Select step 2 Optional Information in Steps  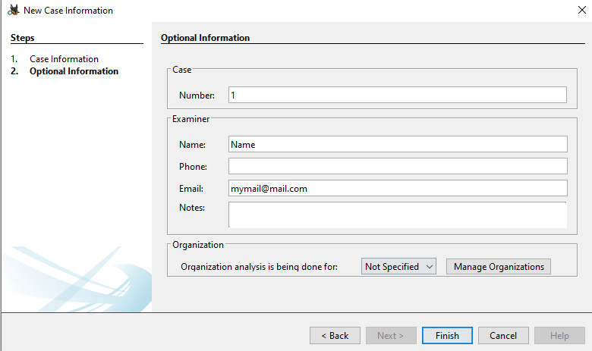pos(74,71)
